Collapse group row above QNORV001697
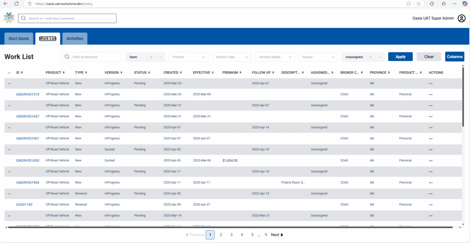The width and height of the screenshot is (470, 243). 9,105
